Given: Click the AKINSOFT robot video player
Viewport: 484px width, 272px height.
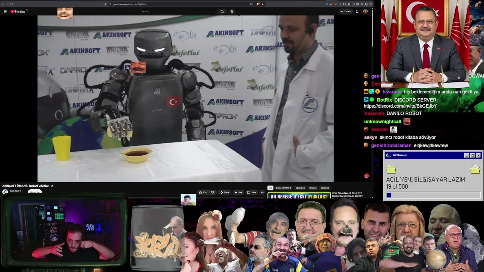Looking at the screenshot, I should 186,99.
